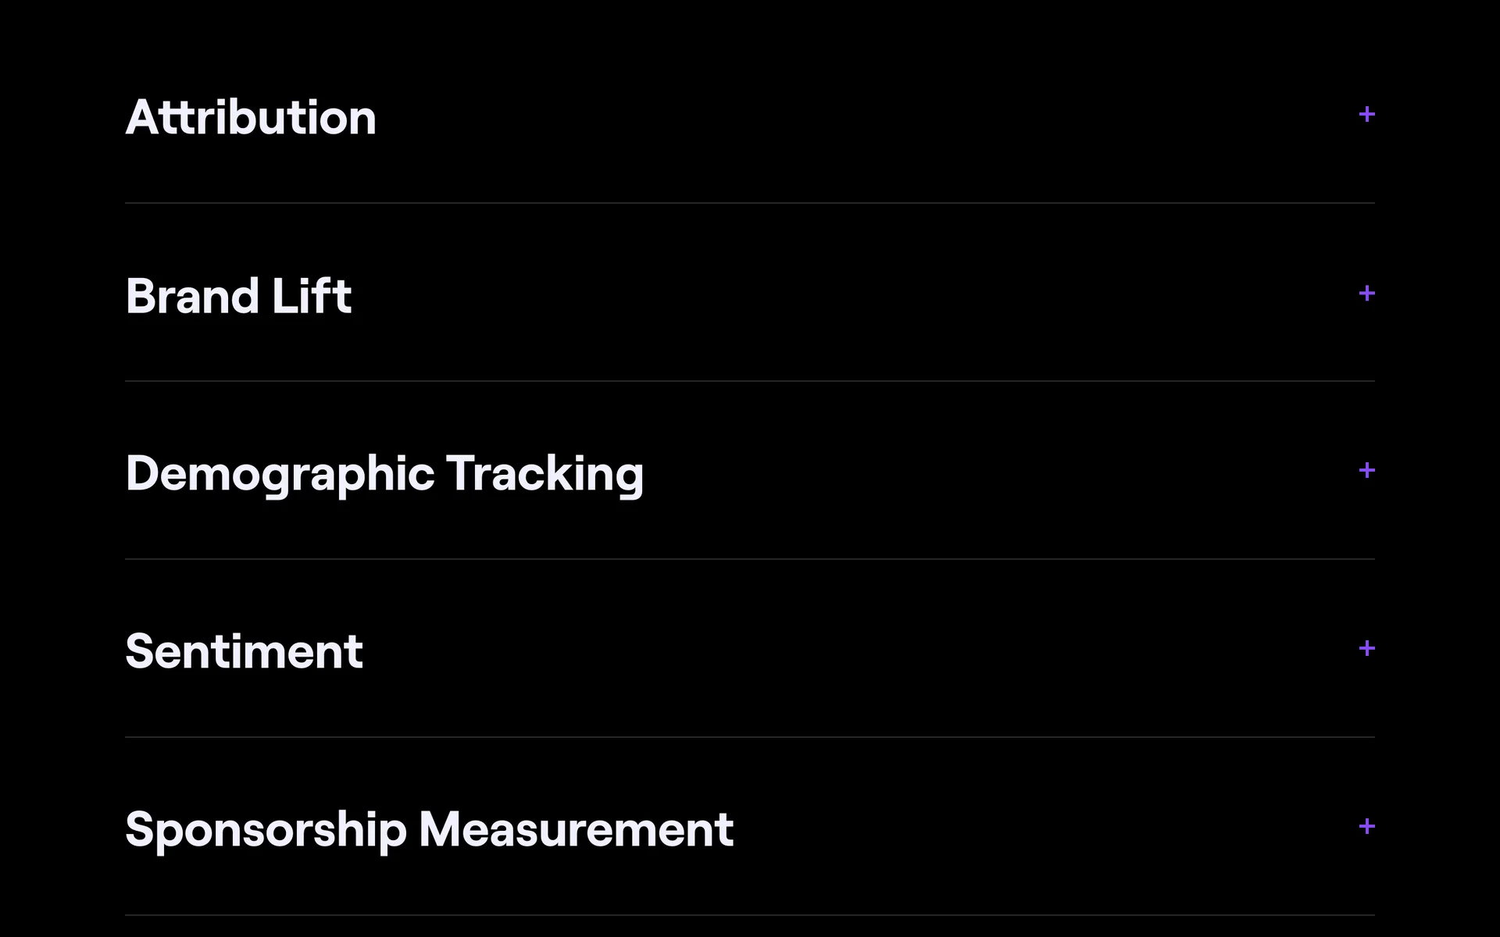
Task: Select the Demographic Tracking title text
Action: (x=384, y=474)
